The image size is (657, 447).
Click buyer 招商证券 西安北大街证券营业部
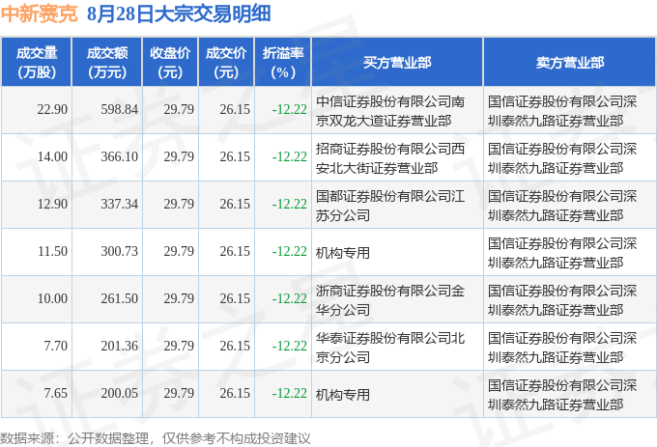390,158
